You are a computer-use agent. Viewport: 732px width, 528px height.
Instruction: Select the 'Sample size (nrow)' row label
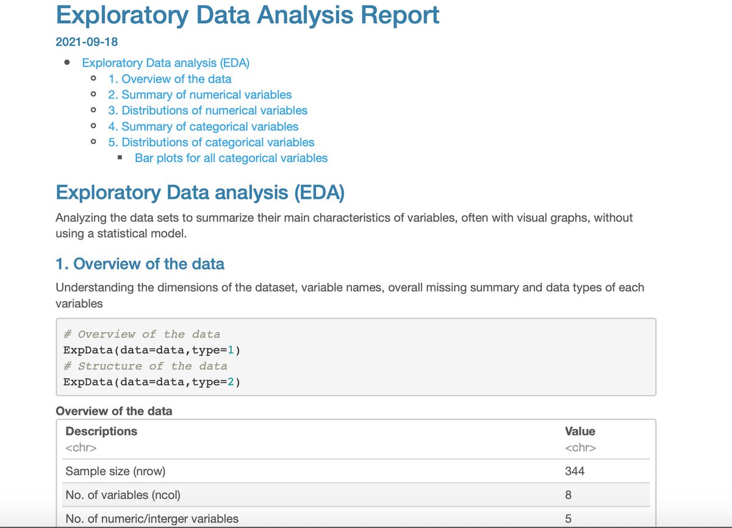coord(115,471)
